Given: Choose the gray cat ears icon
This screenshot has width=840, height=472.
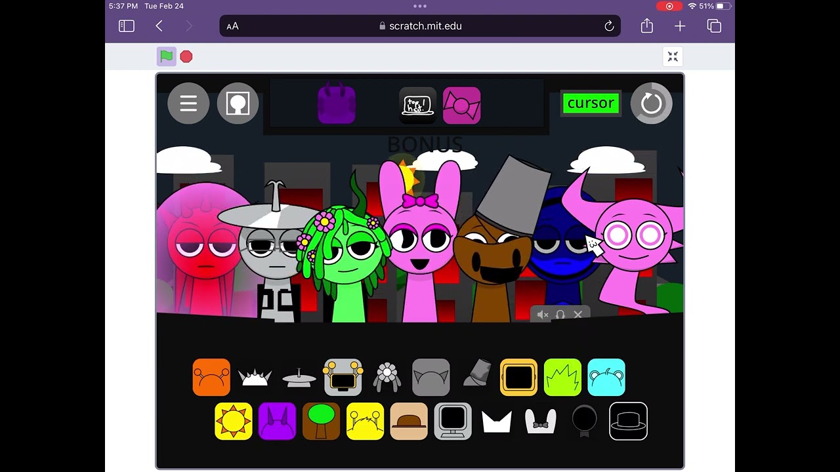Looking at the screenshot, I should (430, 377).
